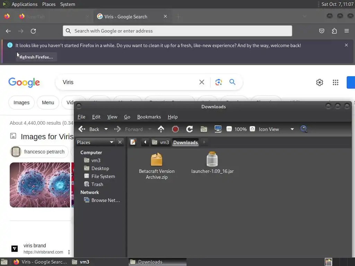Click the clock showing Sat Oct 7
This screenshot has height=266, width=355.
tap(337, 4)
